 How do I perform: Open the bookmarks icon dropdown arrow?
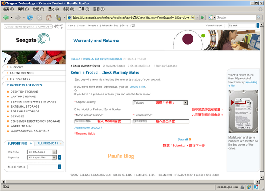tap(64, 17)
